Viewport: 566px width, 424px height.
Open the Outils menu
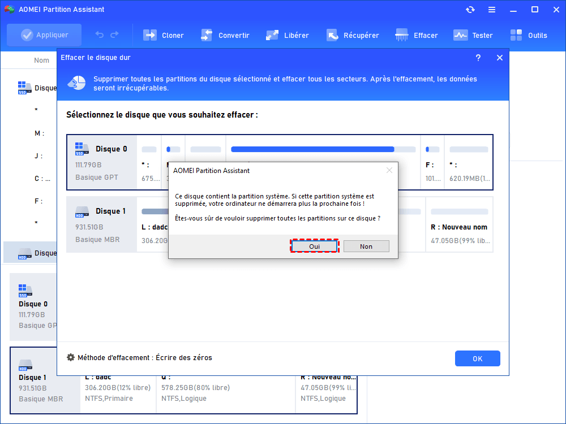point(529,35)
